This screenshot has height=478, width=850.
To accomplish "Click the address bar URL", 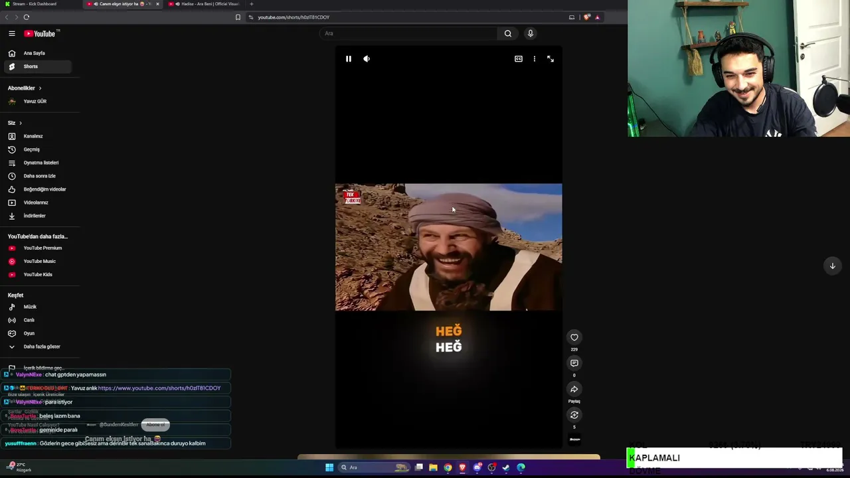I will click(294, 17).
